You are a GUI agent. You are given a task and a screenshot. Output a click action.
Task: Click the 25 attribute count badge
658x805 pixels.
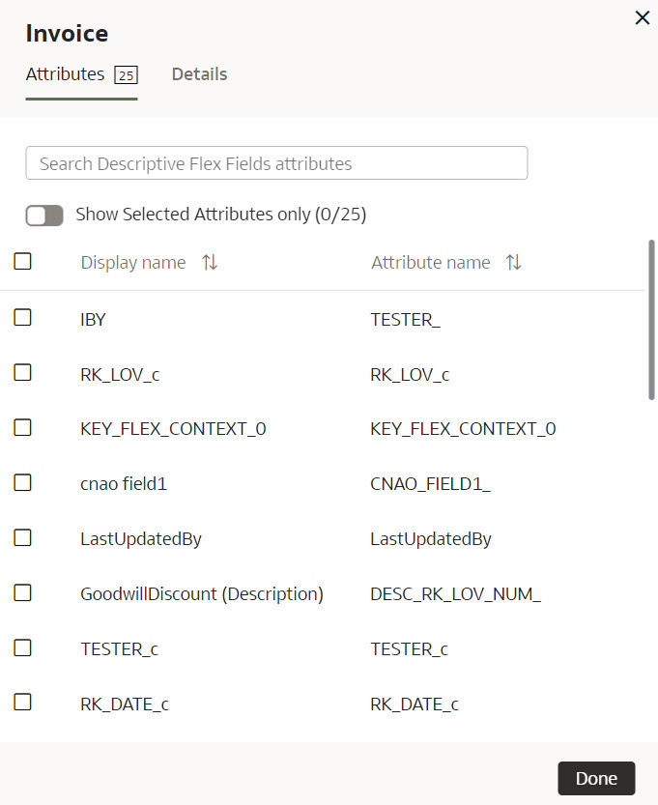coord(126,73)
